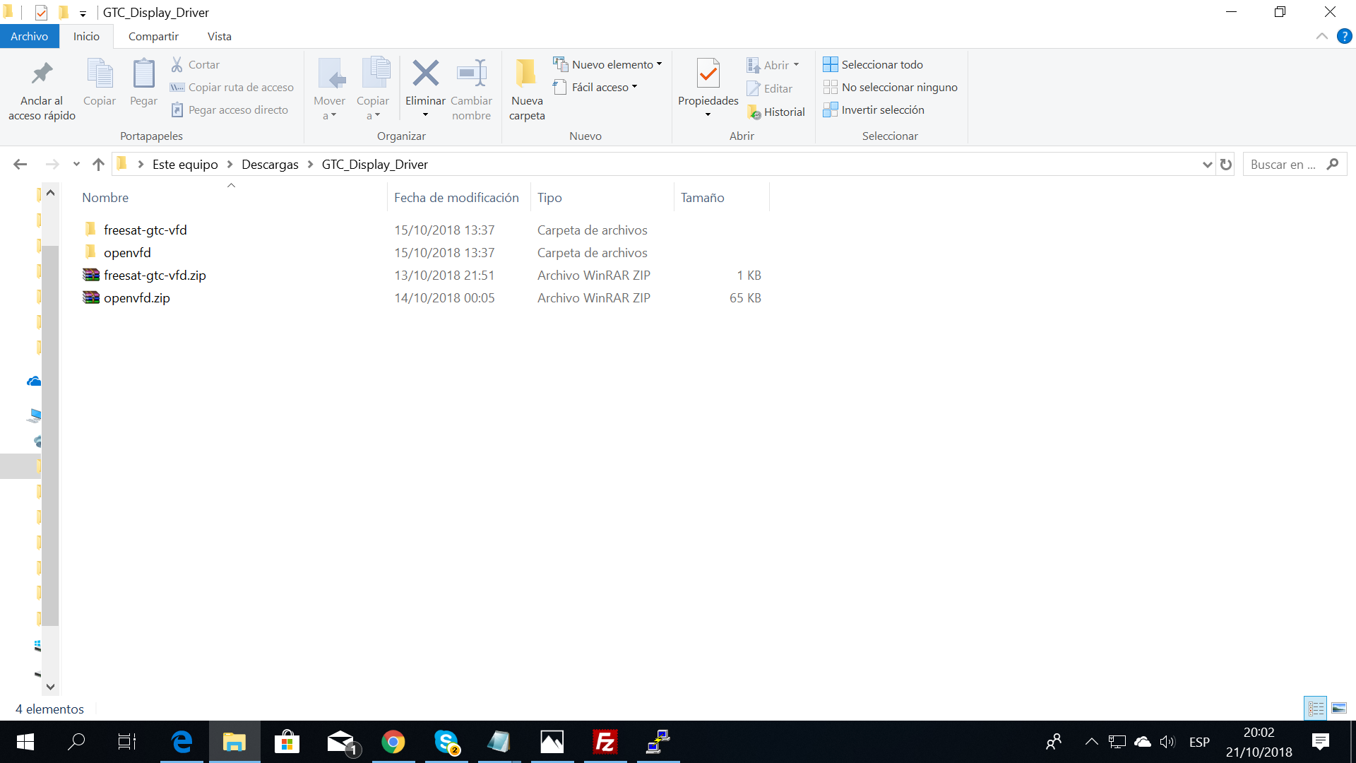Switch to large icons view toggle
1356x763 pixels.
(x=1339, y=708)
